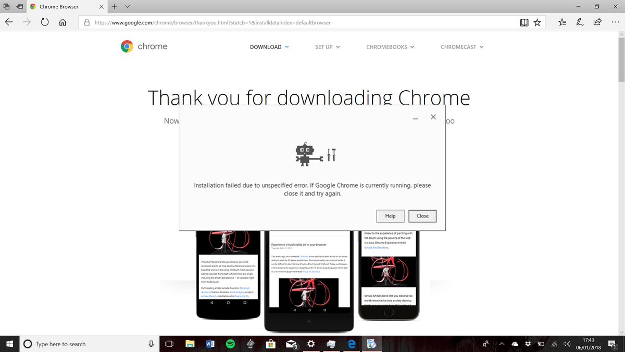Open the volume control
This screenshot has width=625, height=352.
[566, 344]
